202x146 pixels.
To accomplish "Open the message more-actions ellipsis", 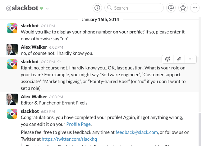I will tap(191, 59).
